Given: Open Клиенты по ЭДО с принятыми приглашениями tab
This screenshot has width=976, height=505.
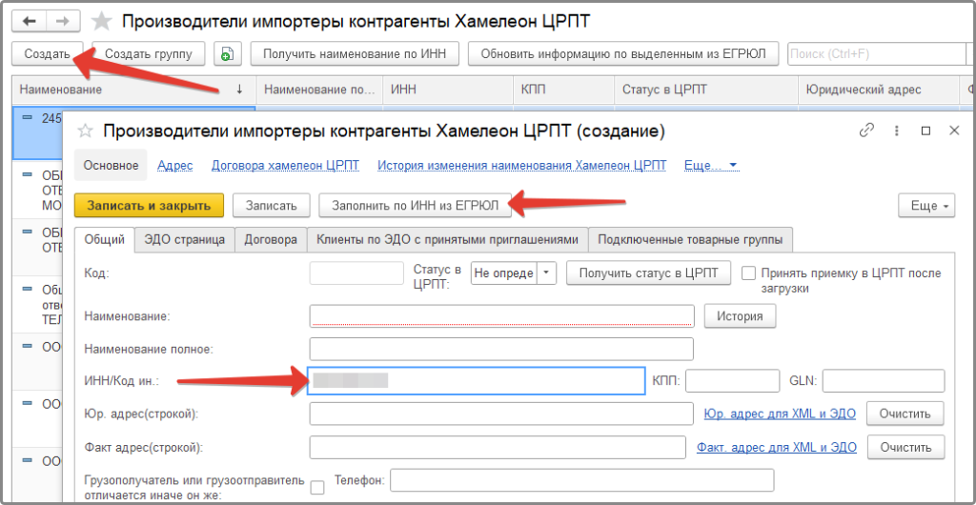Looking at the screenshot, I should tap(448, 239).
